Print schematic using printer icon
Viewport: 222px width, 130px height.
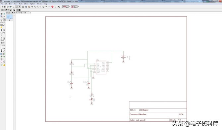pyautogui.click(x=8, y=7)
